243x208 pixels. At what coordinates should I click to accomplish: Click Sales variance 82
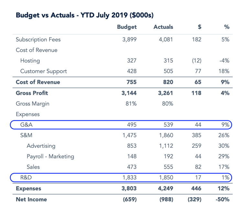[198, 167]
